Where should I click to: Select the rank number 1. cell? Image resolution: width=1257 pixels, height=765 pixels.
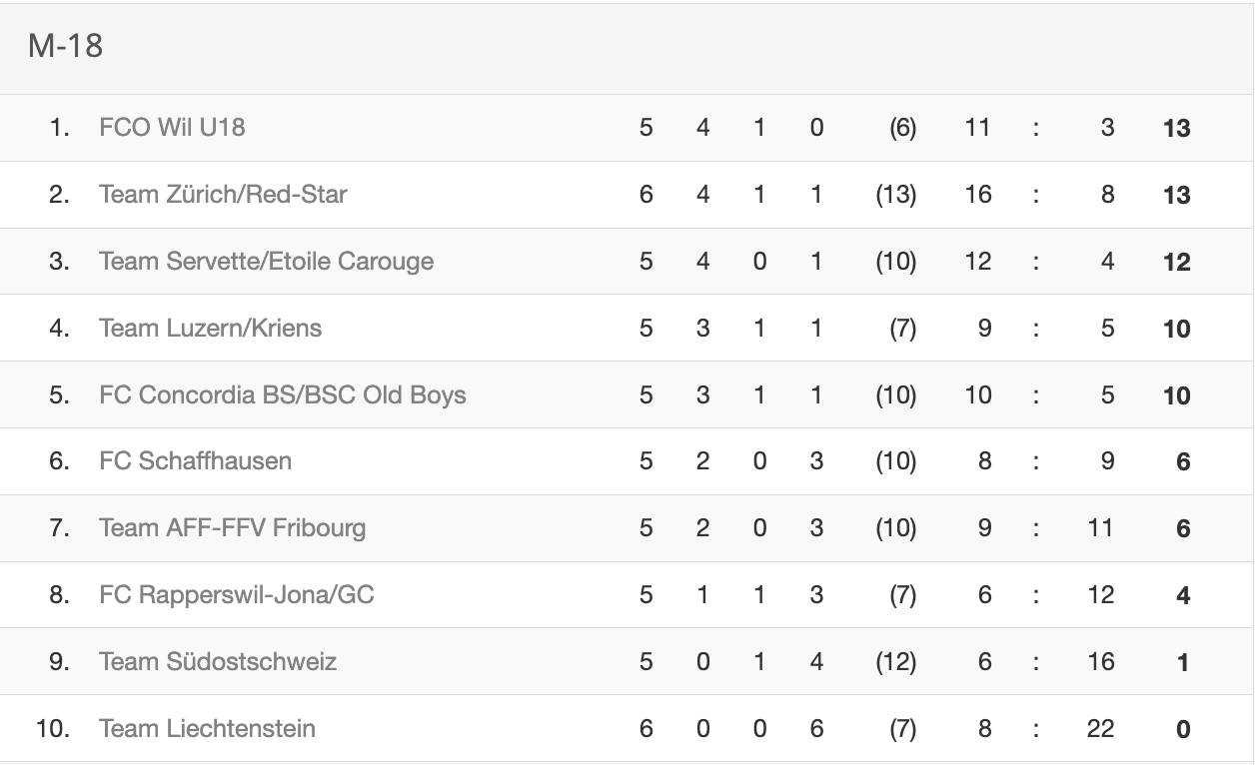pos(60,128)
